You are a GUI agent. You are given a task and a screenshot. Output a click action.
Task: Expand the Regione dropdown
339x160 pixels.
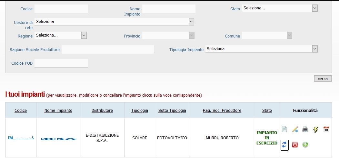[61, 35]
